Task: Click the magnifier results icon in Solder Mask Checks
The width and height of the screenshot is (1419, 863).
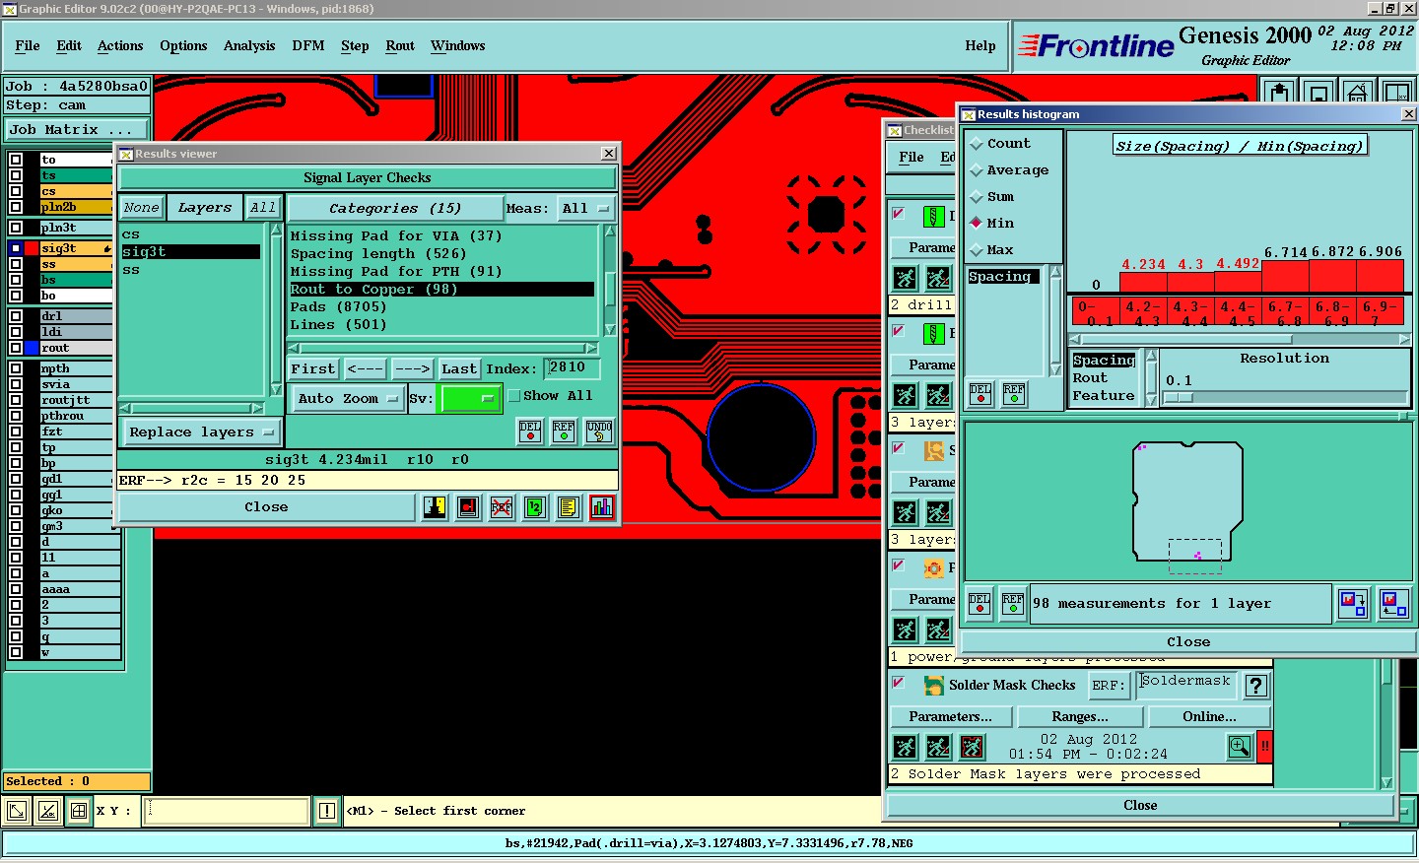Action: (1240, 747)
